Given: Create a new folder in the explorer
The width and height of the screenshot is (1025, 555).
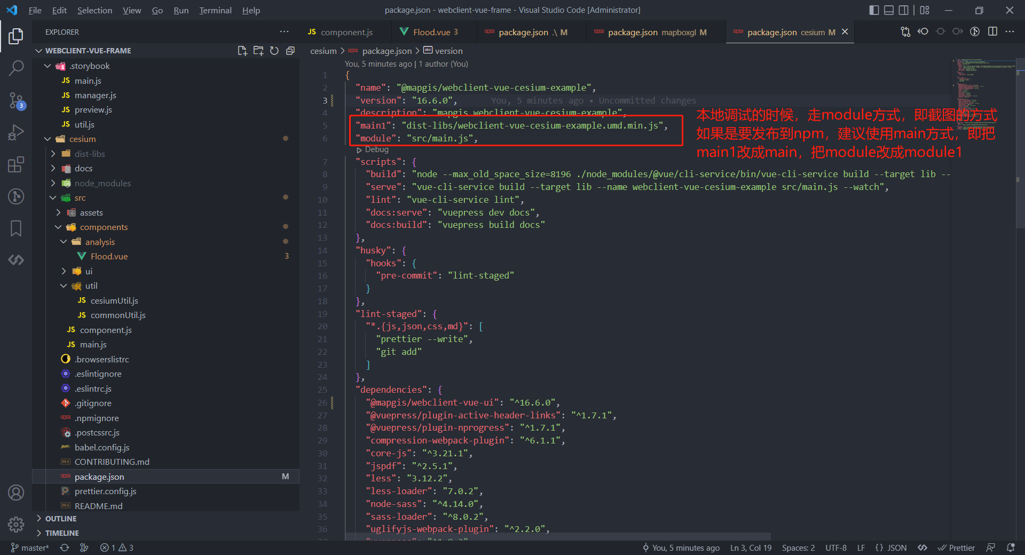Looking at the screenshot, I should point(258,51).
